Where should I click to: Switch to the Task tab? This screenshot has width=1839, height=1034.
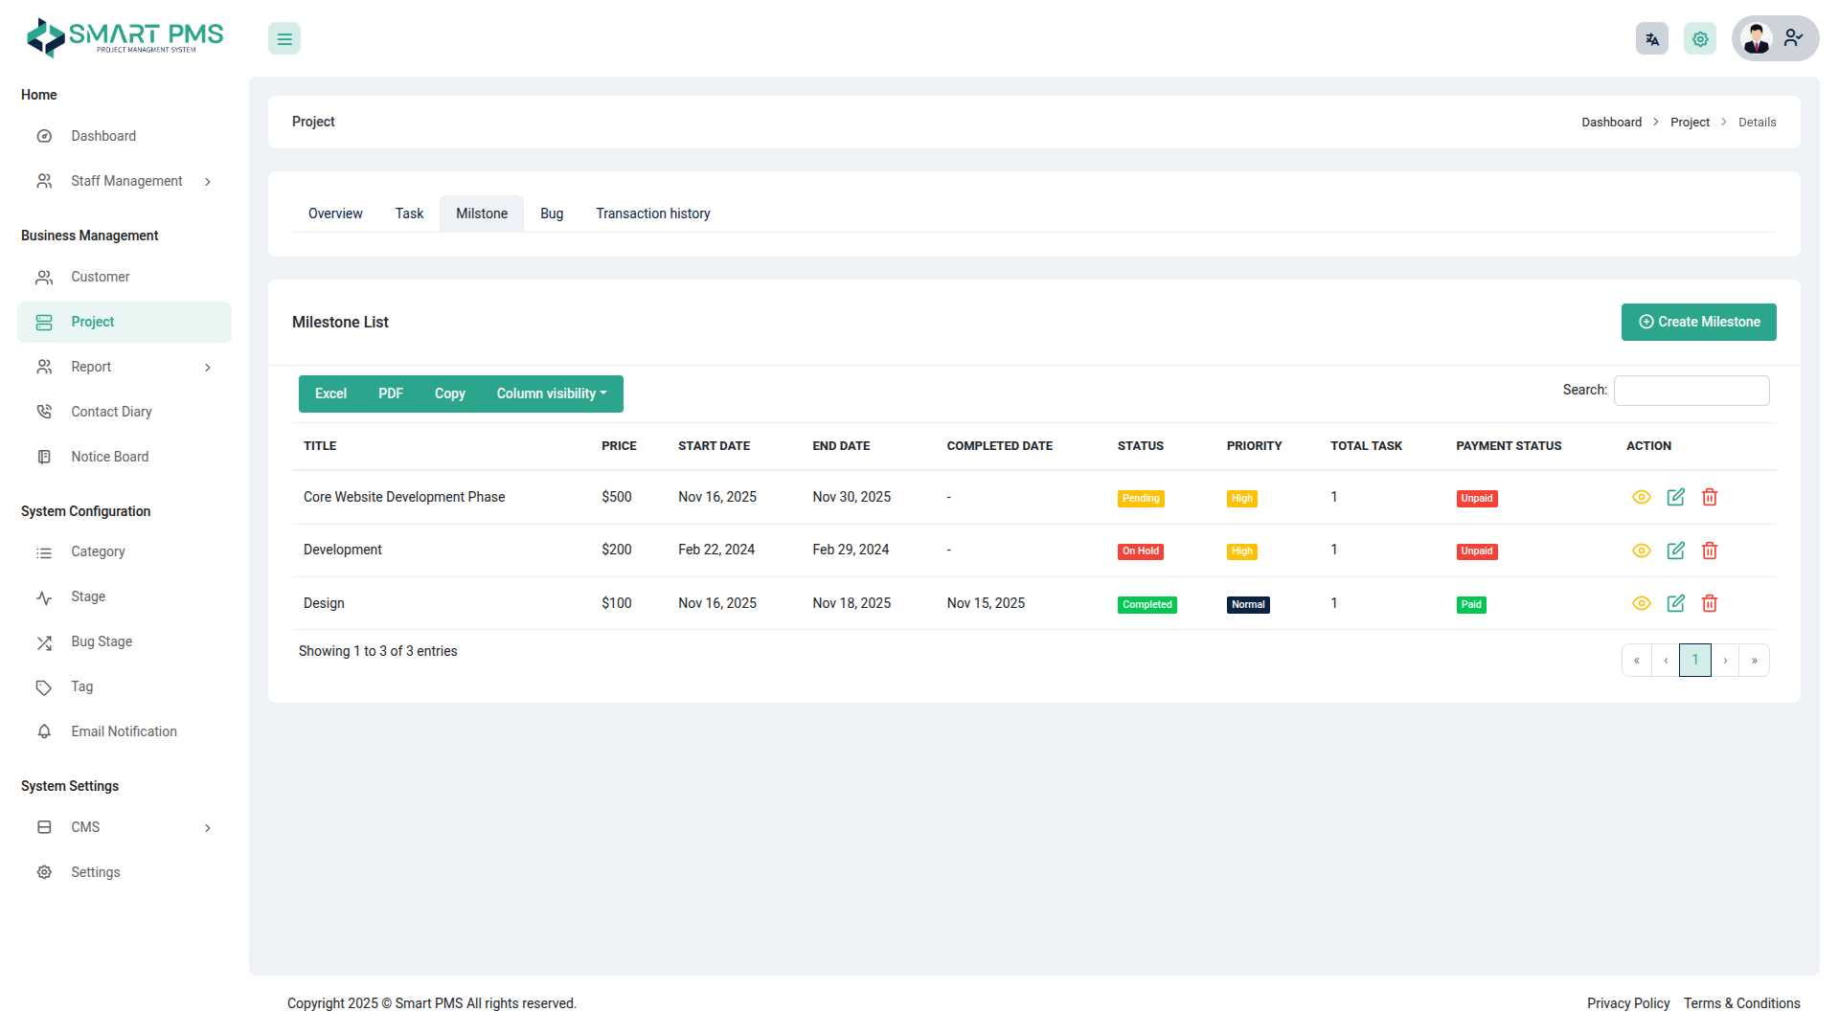click(x=409, y=214)
